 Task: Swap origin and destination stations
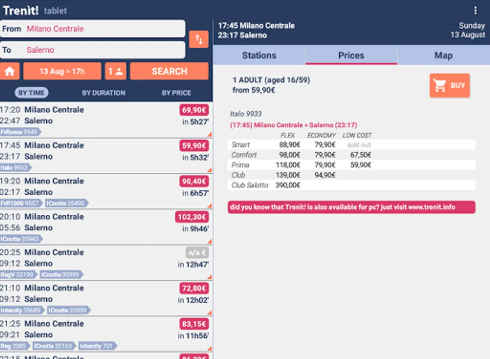(199, 39)
